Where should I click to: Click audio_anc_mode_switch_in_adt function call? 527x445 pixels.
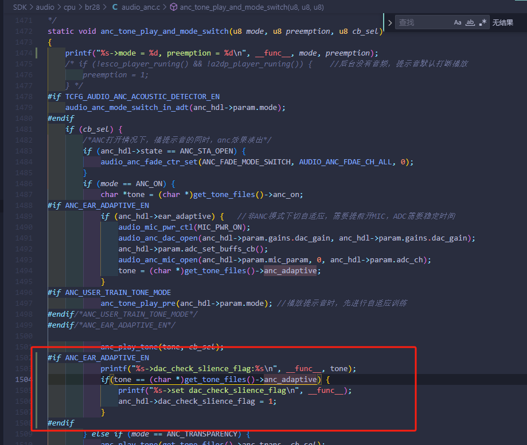point(127,108)
